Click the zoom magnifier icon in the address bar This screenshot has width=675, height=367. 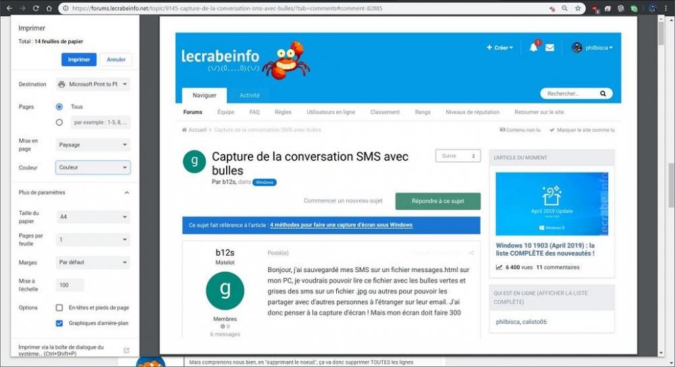tap(564, 9)
